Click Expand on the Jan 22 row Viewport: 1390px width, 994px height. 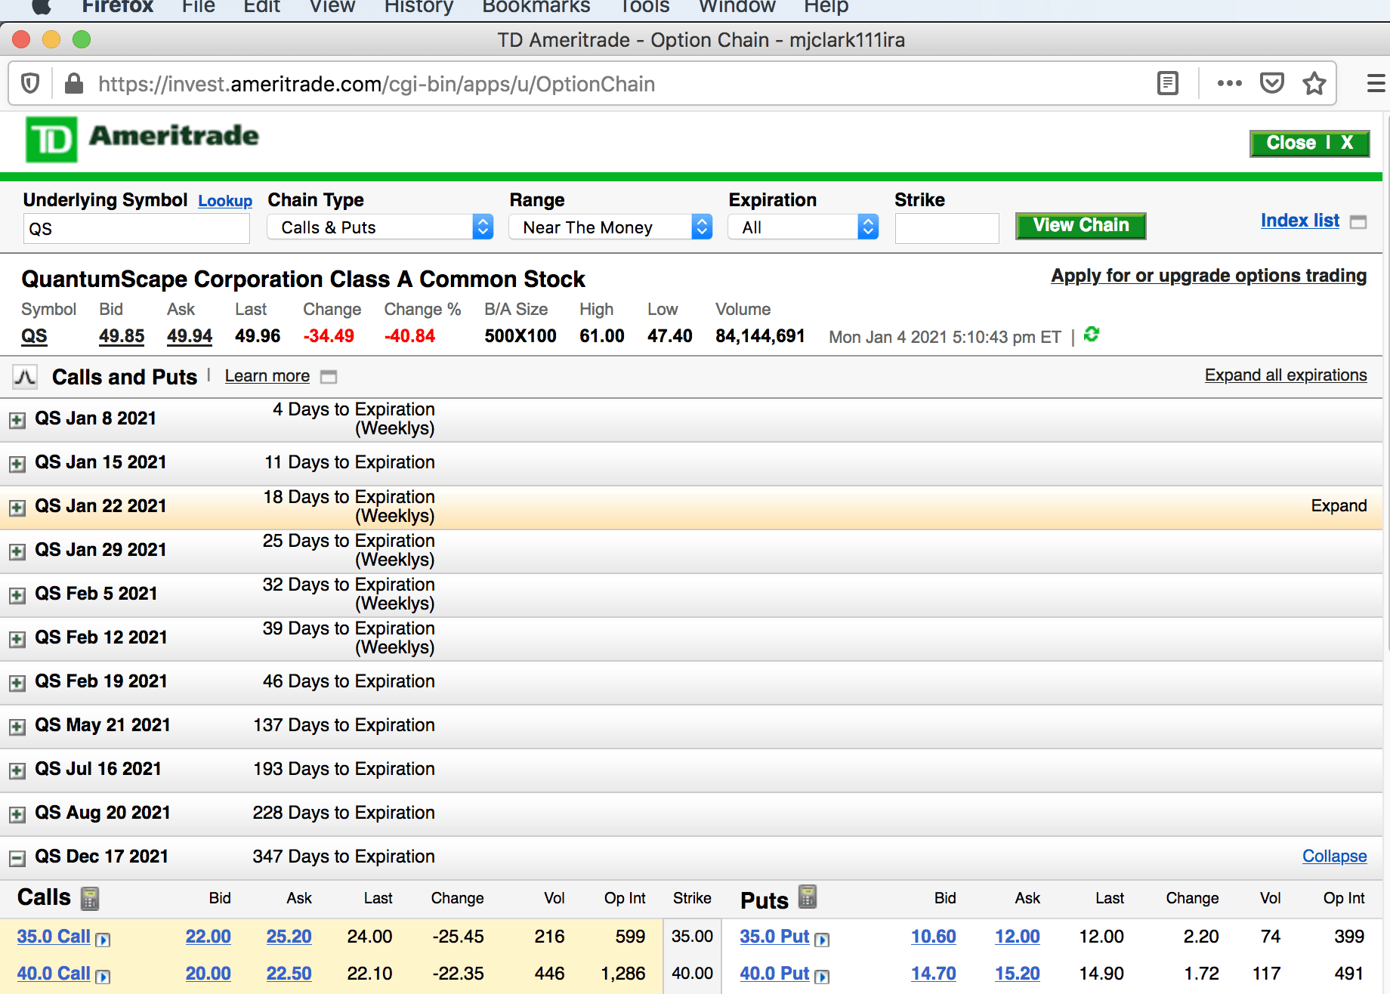pyautogui.click(x=1339, y=506)
